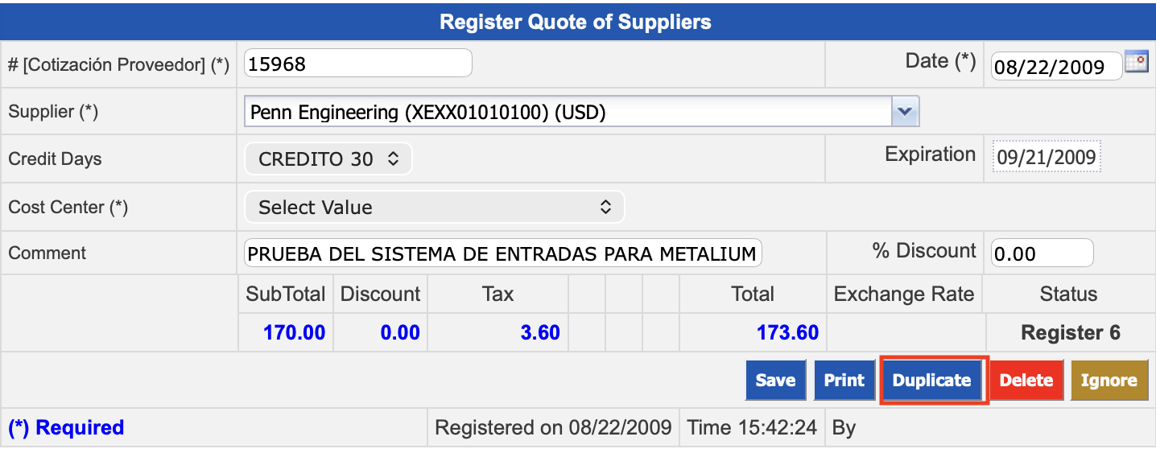This screenshot has width=1156, height=449.
Task: Click the SubTotal amount 170.00
Action: coord(294,332)
